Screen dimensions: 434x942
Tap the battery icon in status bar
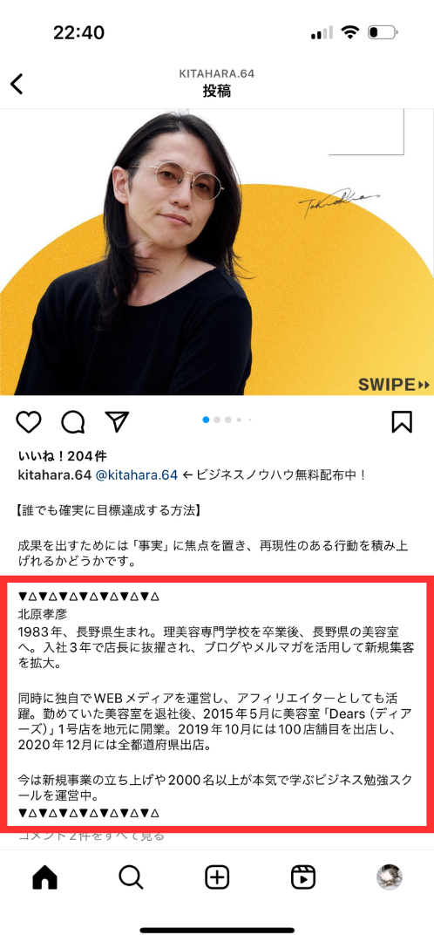(382, 32)
